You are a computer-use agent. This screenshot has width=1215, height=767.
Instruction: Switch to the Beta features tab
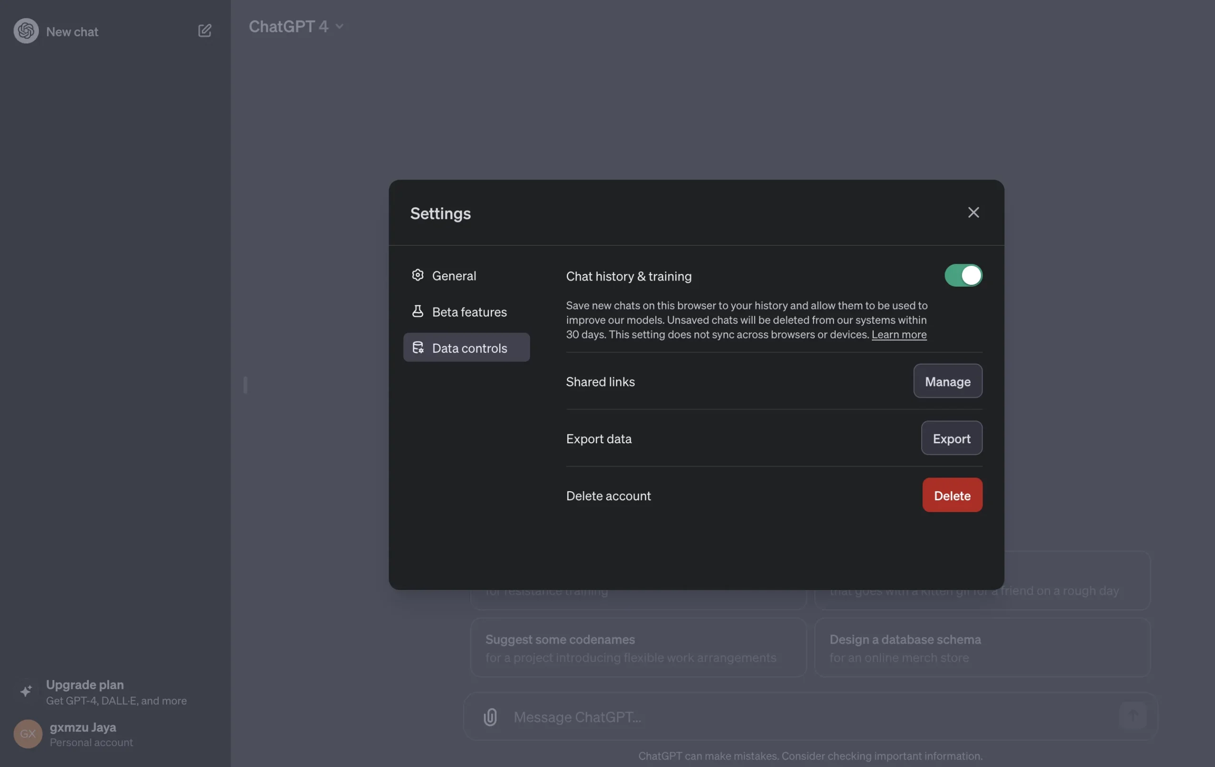[x=469, y=312]
